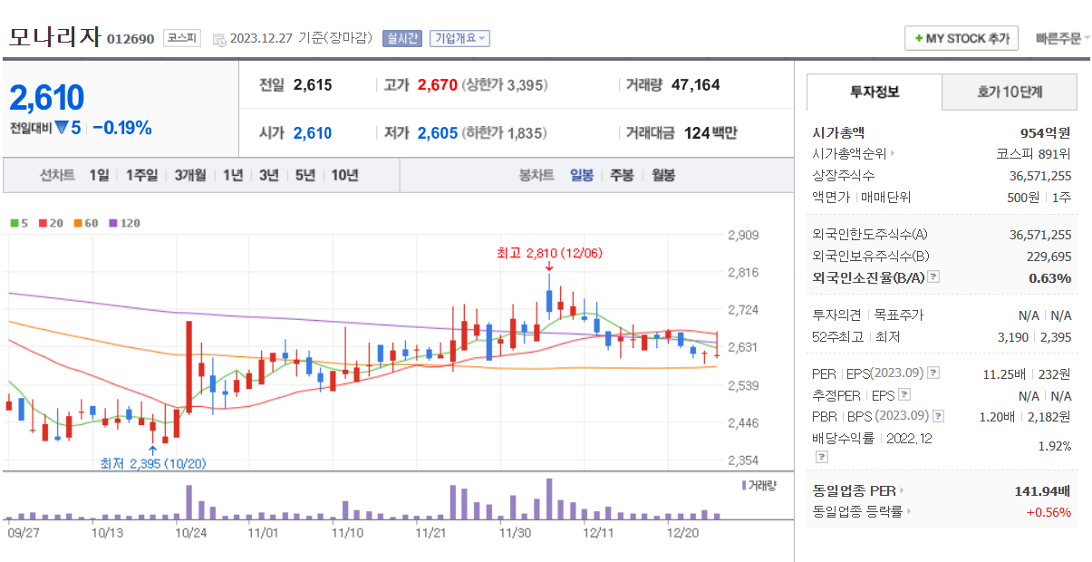Click the 실시간 badge

click(401, 38)
